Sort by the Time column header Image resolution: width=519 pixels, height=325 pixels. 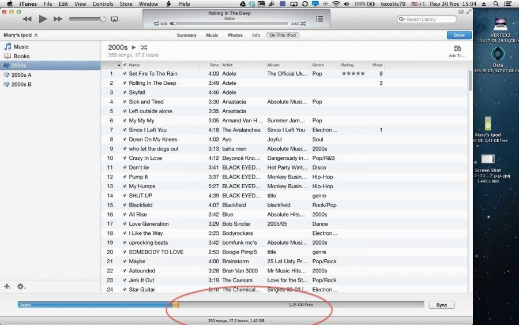[x=210, y=65]
